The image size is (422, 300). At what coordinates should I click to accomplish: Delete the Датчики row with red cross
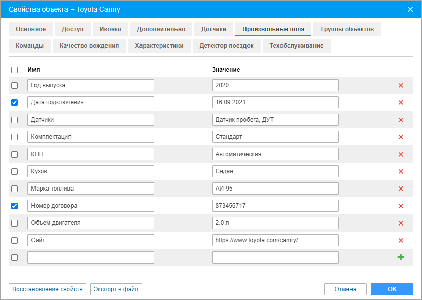401,120
